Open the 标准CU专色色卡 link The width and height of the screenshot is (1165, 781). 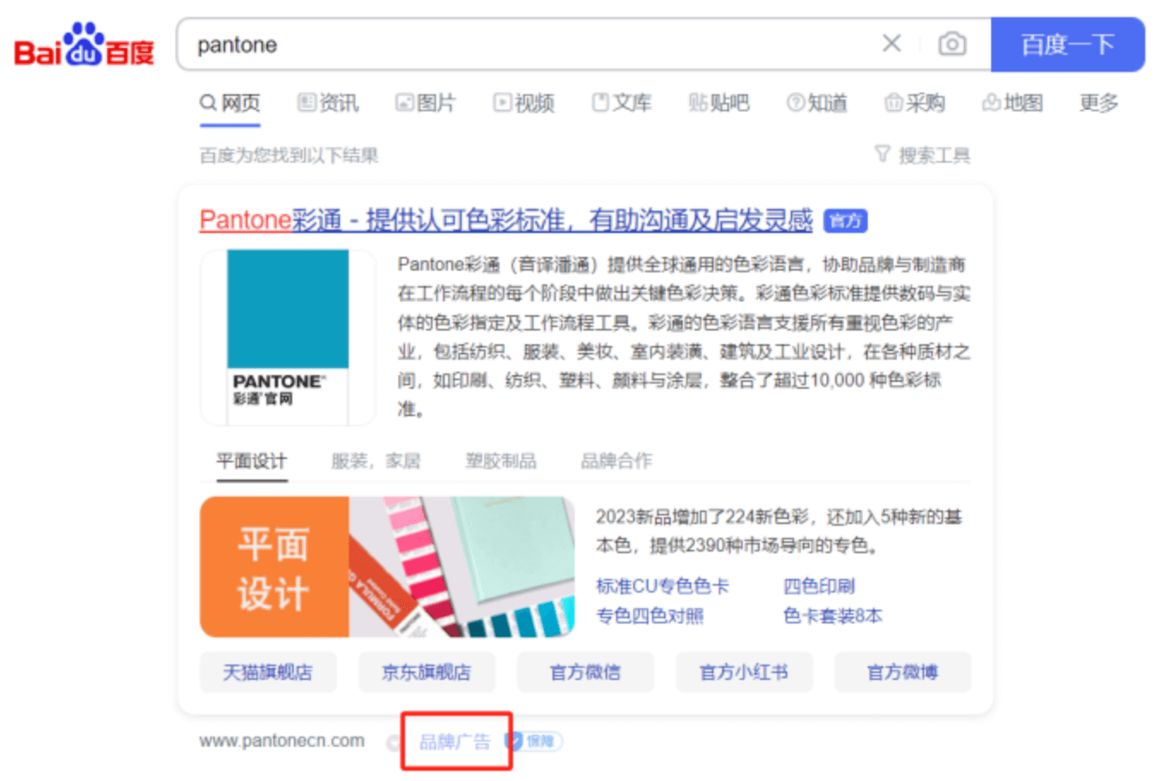tap(662, 587)
